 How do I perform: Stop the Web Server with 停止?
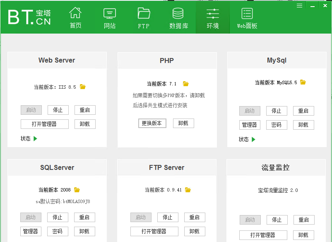click(x=58, y=110)
